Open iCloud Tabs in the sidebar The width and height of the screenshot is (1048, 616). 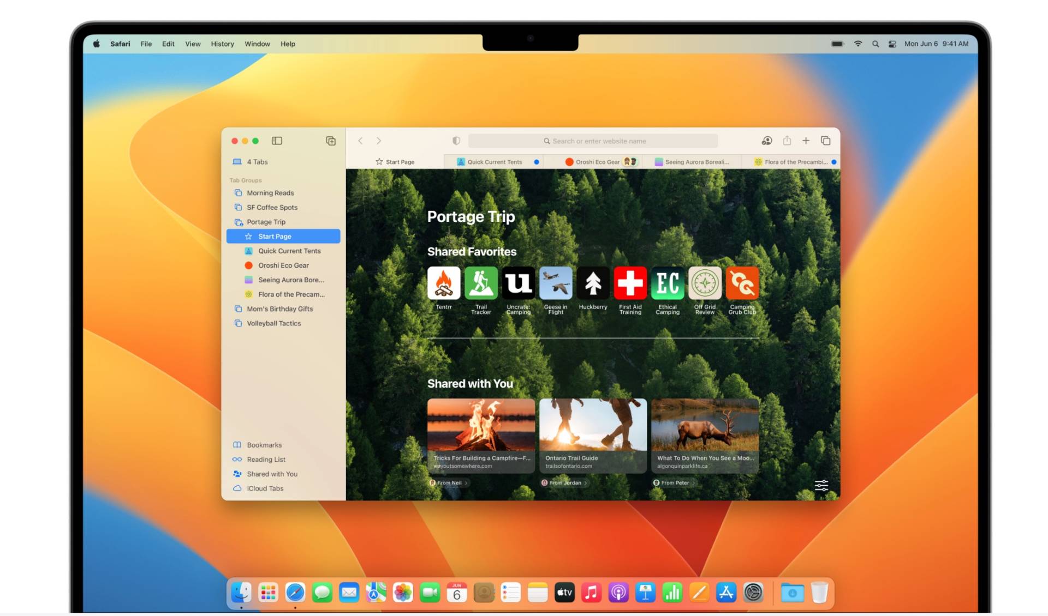[x=283, y=488]
